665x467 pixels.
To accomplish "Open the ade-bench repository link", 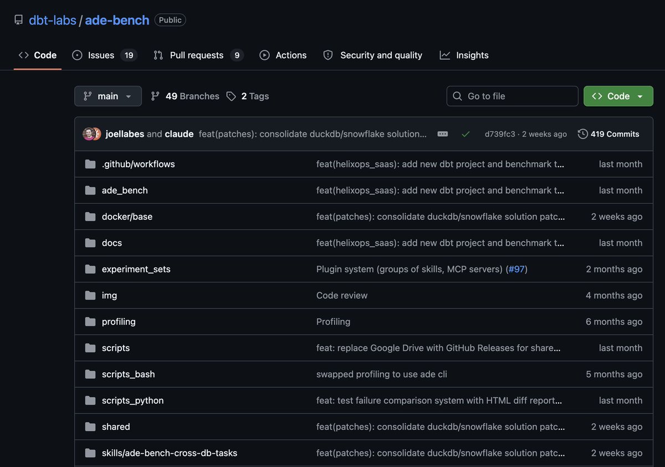I will [117, 20].
